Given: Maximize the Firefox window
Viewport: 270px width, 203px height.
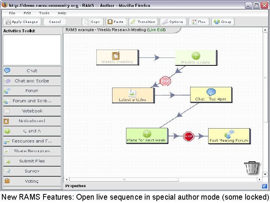Looking at the screenshot, I should point(256,5).
